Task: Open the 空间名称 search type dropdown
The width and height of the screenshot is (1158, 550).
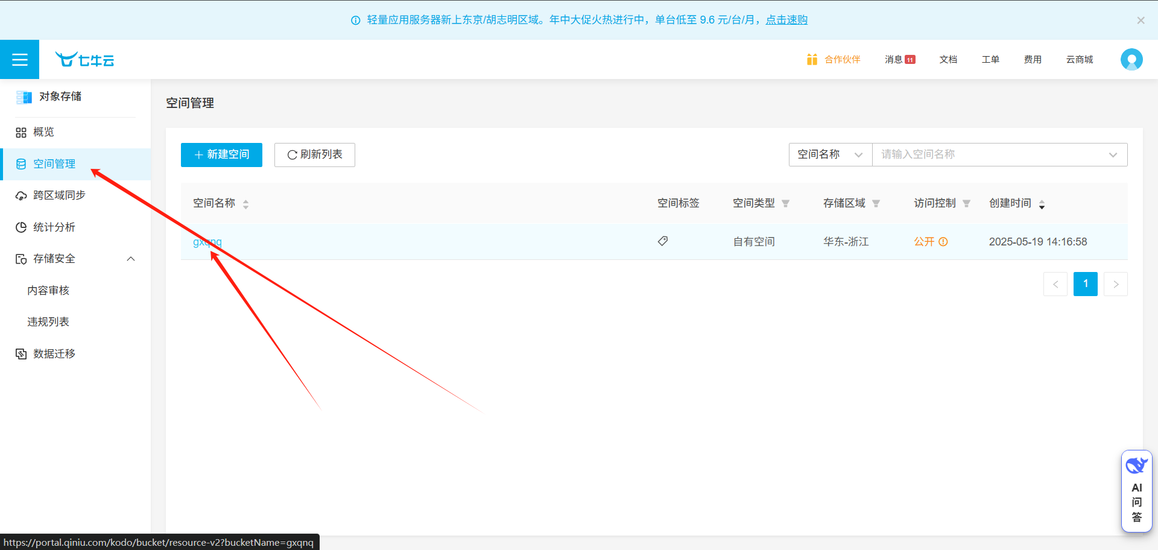Action: click(830, 155)
